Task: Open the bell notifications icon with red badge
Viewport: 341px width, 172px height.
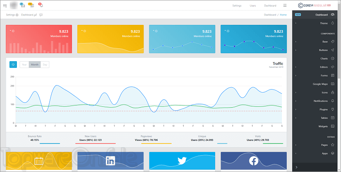Action: [x=40, y=5]
